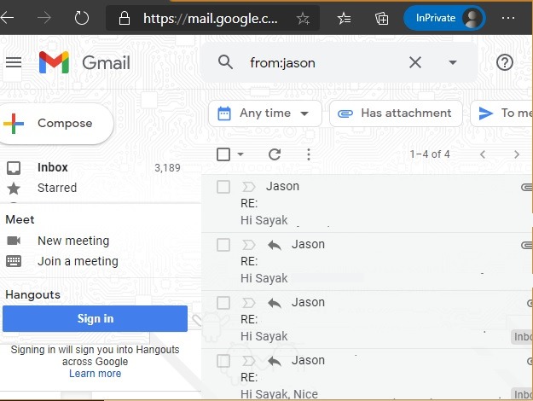Click the Compose button
The height and width of the screenshot is (401, 533).
pos(56,123)
